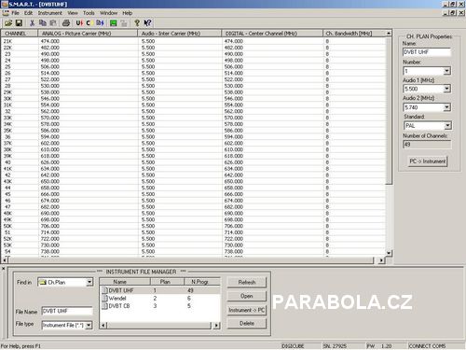Viewport: 466px width, 350px height.
Task: Click the green instrument toolbar icon
Action: click(x=114, y=23)
